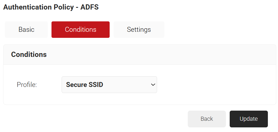Viewport: 278px width, 132px height.
Task: Click the Authentication Policy - ADFS title
Action: click(x=51, y=7)
